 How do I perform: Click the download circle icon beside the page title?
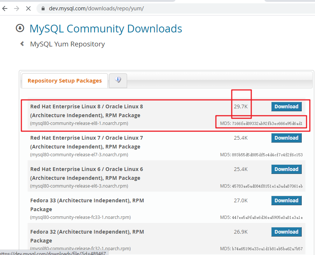[x=20, y=28]
